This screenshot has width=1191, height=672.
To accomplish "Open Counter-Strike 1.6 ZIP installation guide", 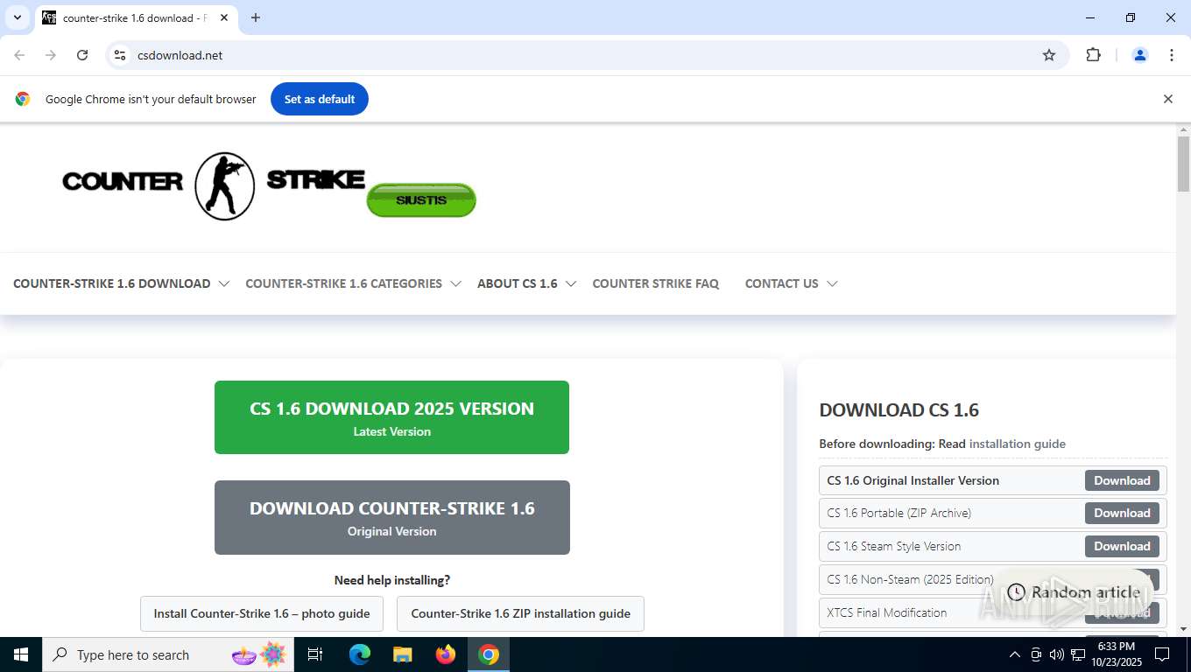I will tap(520, 613).
